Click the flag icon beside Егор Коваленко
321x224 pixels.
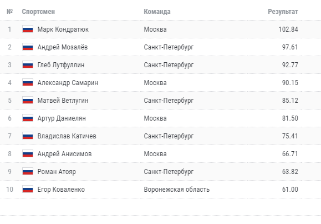pyautogui.click(x=28, y=190)
